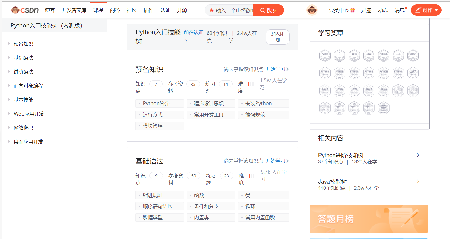
Task: Select the calendar-style badge in the last row
Action: coord(384,108)
